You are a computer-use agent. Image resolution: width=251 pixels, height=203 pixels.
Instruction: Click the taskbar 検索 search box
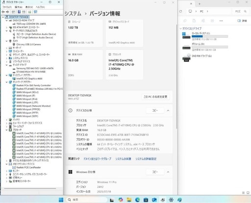tap(87, 200)
